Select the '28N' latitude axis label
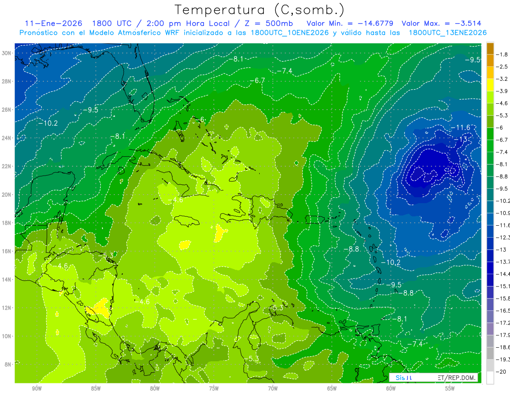Viewport: 510px width, 394px height. [x=6, y=81]
